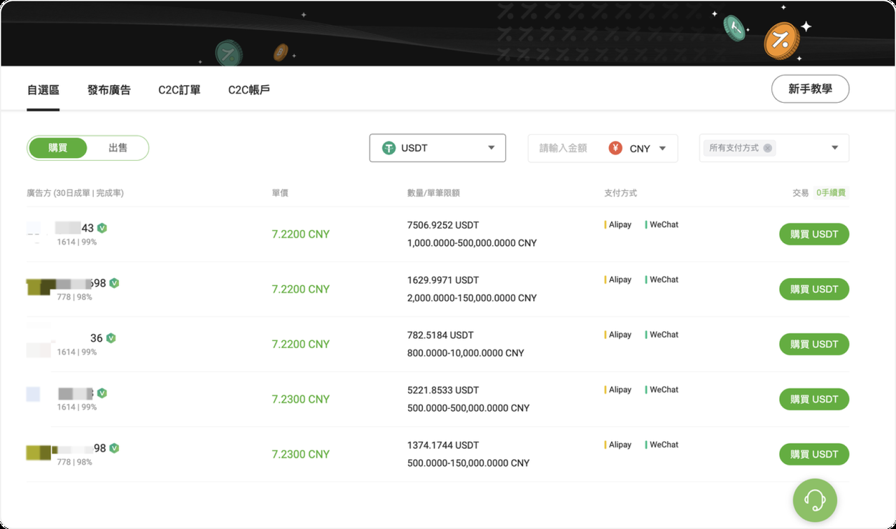Buy USDT from the 1374.1744 USDT offer

[813, 454]
